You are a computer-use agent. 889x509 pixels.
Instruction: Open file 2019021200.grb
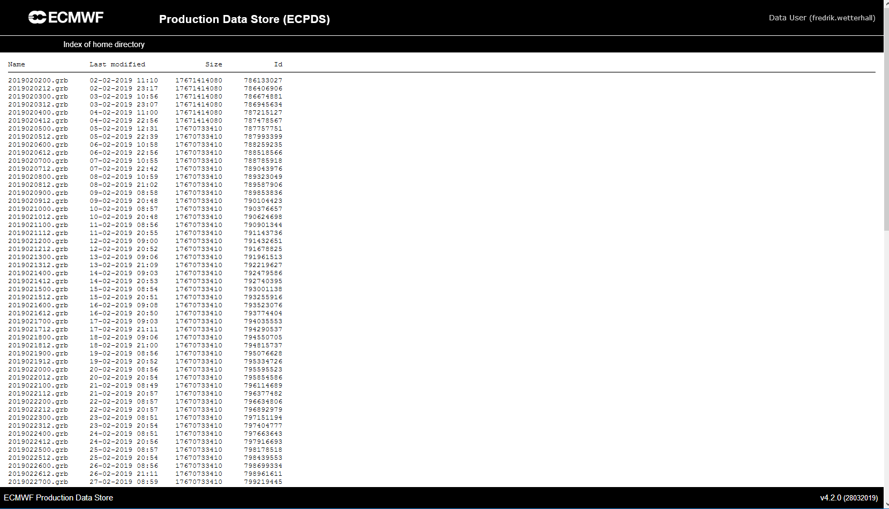coord(38,241)
